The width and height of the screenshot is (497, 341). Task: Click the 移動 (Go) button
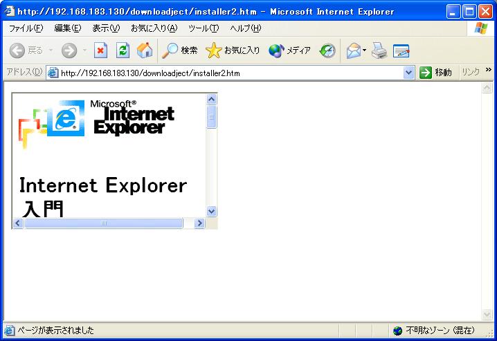click(x=435, y=73)
